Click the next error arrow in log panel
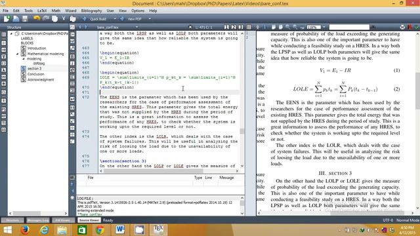The height and width of the screenshot is (236, 420). pos(72,184)
